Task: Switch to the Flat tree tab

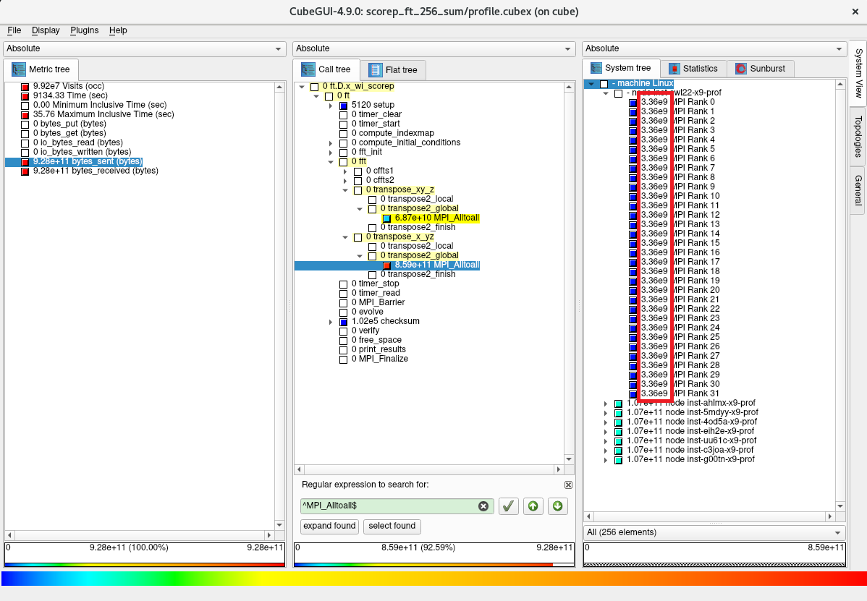Action: (394, 70)
